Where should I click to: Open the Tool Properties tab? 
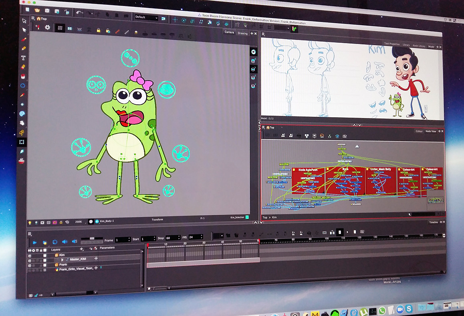[392, 44]
